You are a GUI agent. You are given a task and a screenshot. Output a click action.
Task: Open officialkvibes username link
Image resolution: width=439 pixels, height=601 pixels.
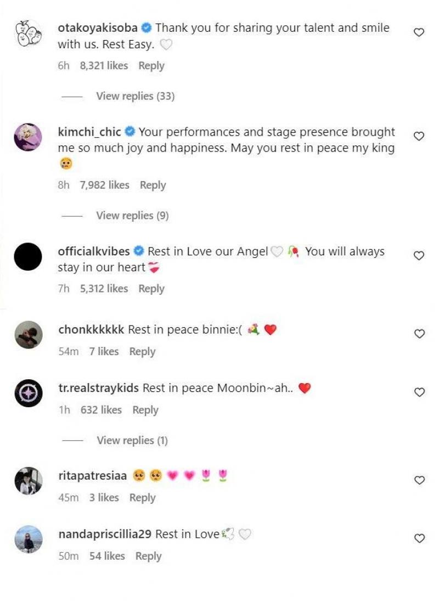(x=94, y=251)
